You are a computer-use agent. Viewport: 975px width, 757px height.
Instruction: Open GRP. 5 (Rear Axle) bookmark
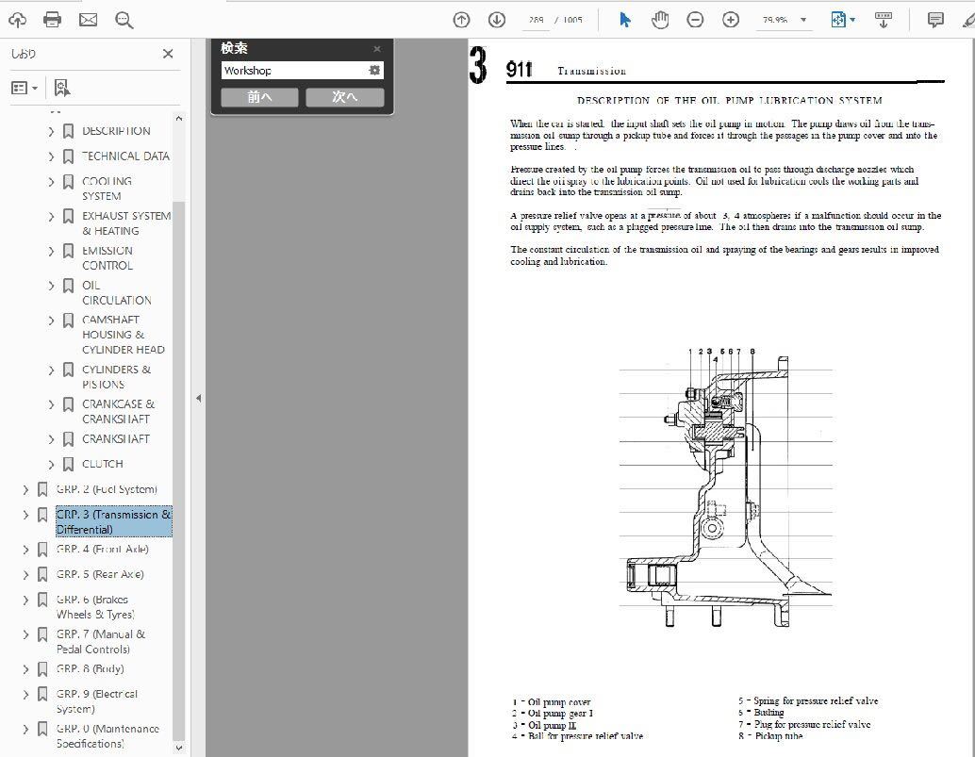click(100, 574)
